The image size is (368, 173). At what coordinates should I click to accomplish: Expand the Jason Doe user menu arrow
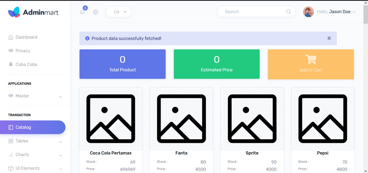point(354,12)
